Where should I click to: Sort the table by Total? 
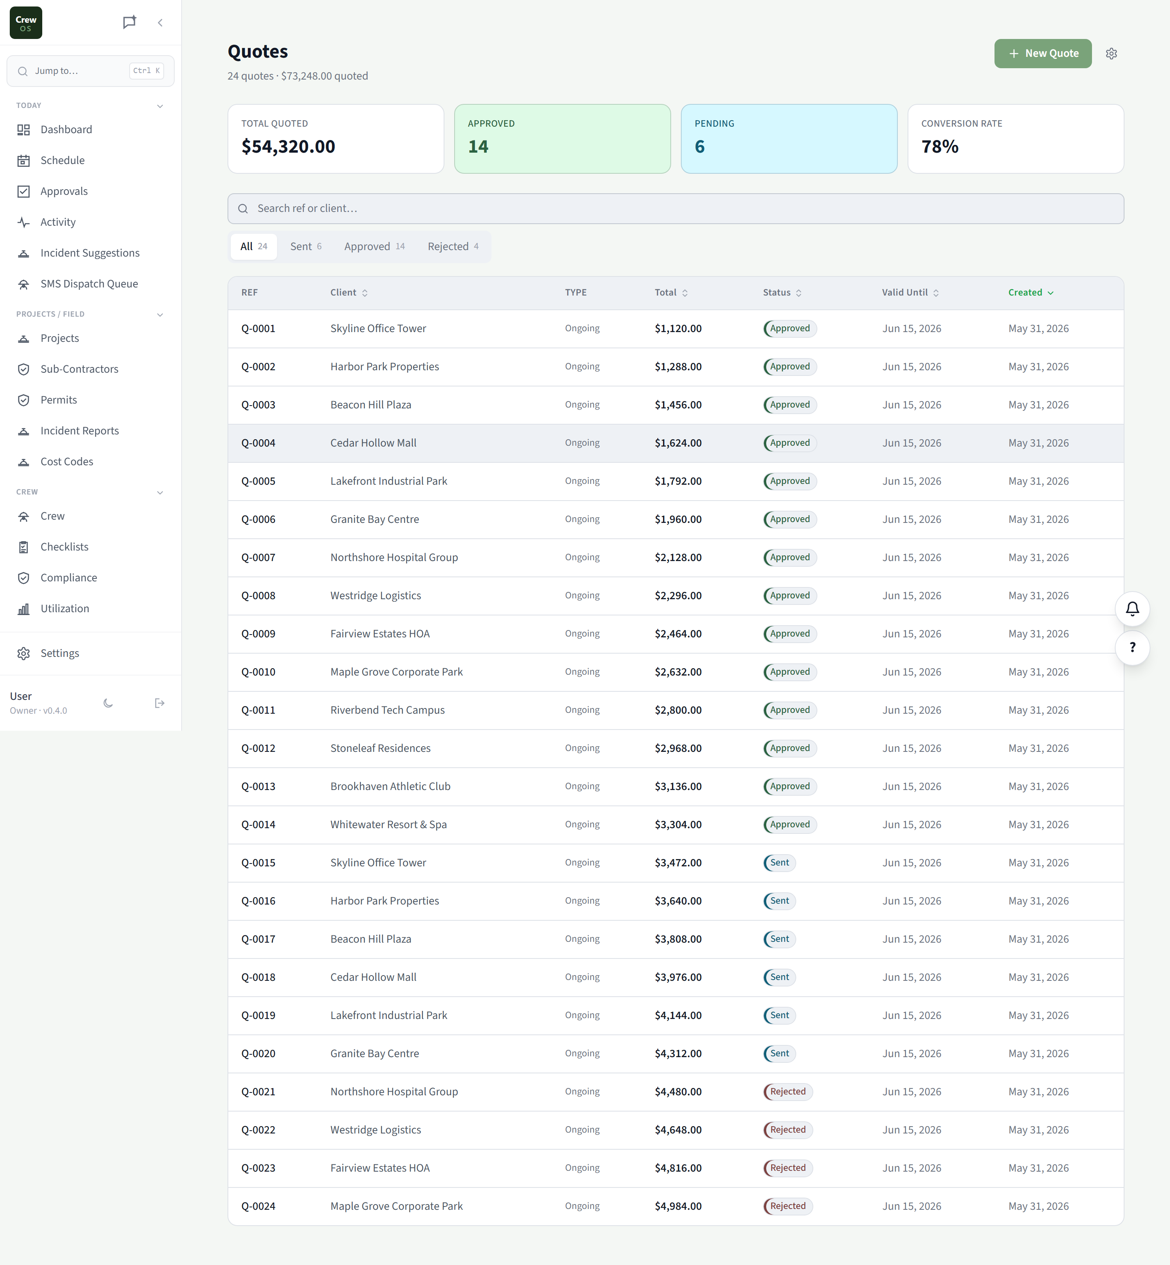[671, 292]
